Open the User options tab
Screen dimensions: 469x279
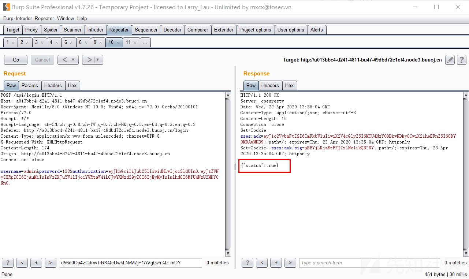tap(291, 30)
